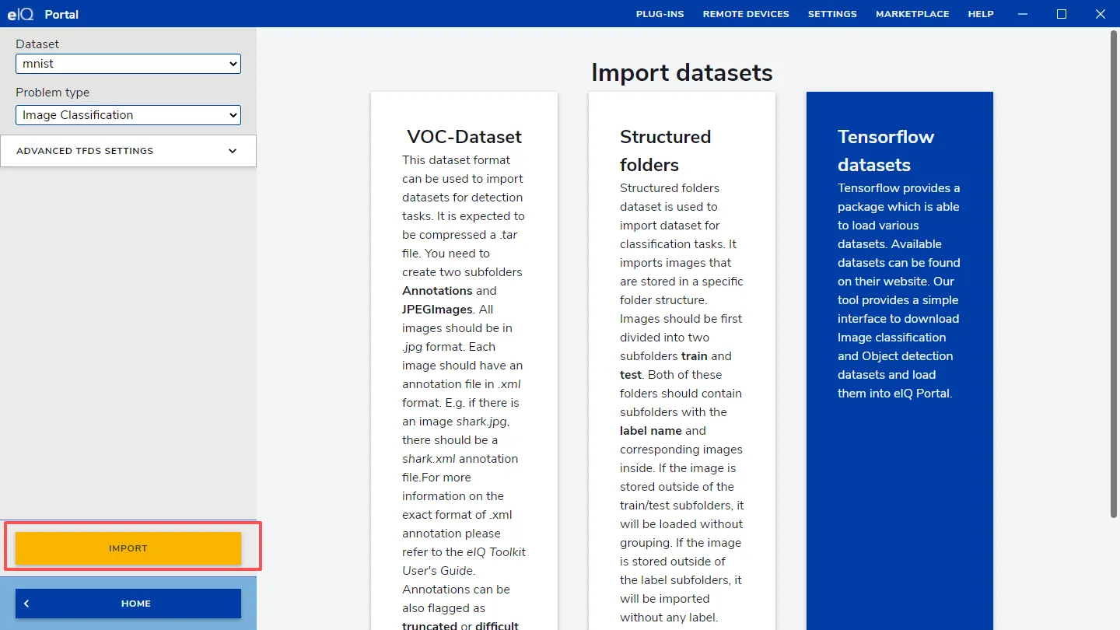Image resolution: width=1120 pixels, height=630 pixels.
Task: Open the Problem type dropdown
Action: [128, 115]
